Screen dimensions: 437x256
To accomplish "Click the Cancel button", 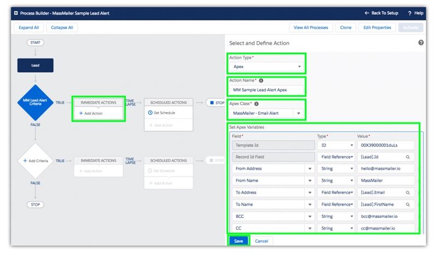I will [262, 241].
